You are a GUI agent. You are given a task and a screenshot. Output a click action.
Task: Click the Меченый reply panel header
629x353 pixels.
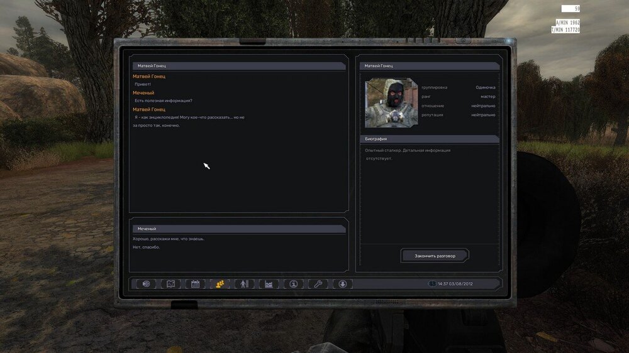click(x=239, y=229)
